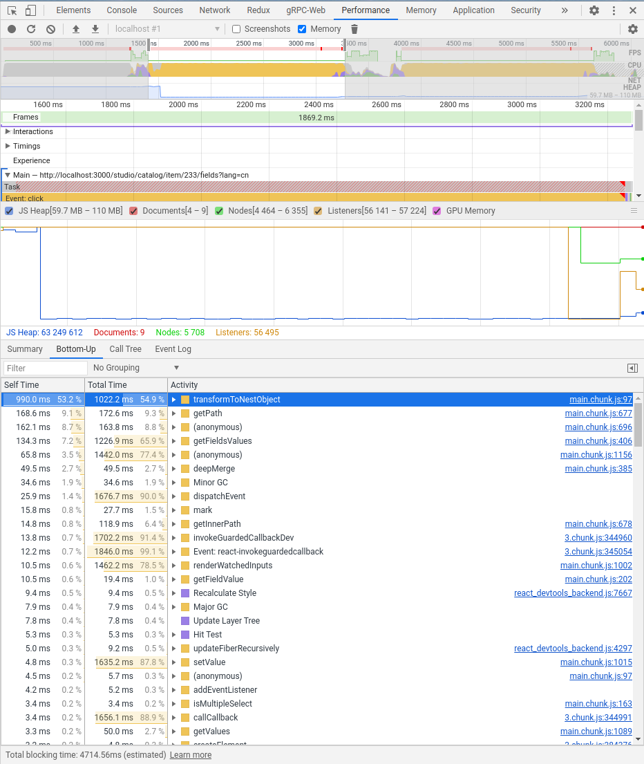The height and width of the screenshot is (764, 644).
Task: Select the 1869.2 ms frame bar
Action: pyautogui.click(x=316, y=118)
